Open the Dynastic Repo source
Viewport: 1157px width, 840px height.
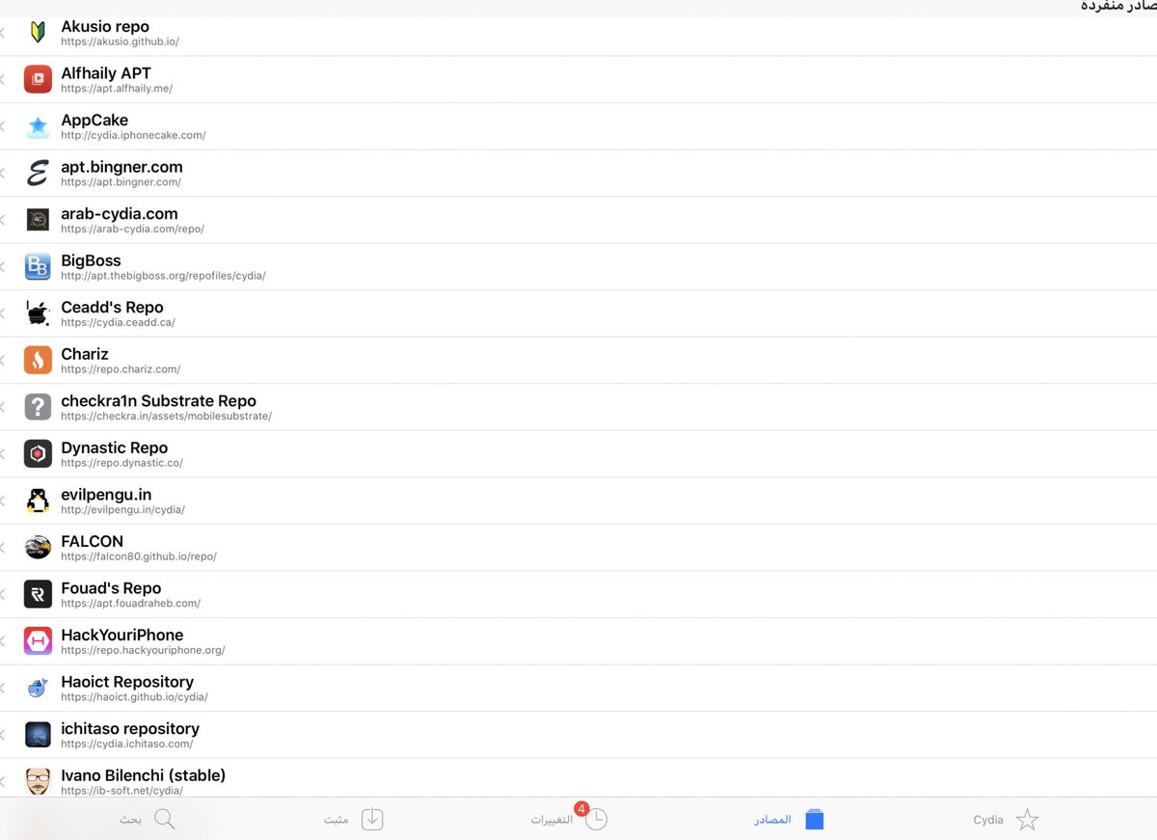pyautogui.click(x=578, y=453)
